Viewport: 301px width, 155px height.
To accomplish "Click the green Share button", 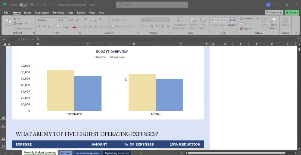I will click(292, 12).
